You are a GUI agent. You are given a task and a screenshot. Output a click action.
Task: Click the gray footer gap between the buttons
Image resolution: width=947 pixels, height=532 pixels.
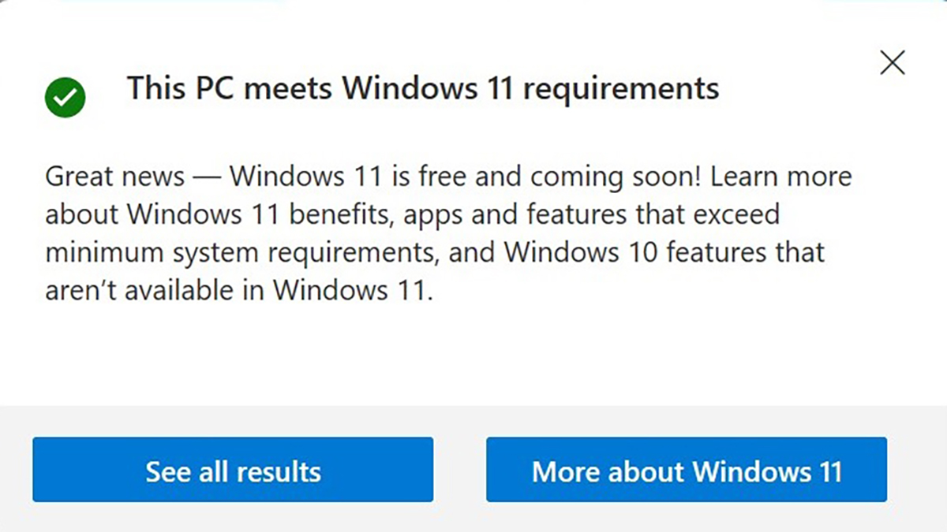459,471
